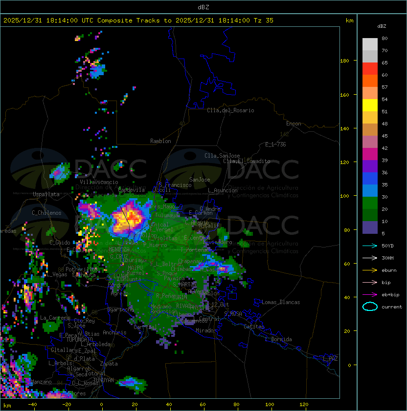Click the Zapata map label
The height and width of the screenshot is (411, 407).
point(109,364)
